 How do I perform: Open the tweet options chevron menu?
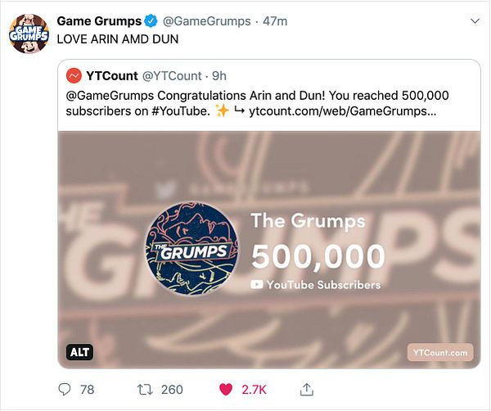[475, 21]
